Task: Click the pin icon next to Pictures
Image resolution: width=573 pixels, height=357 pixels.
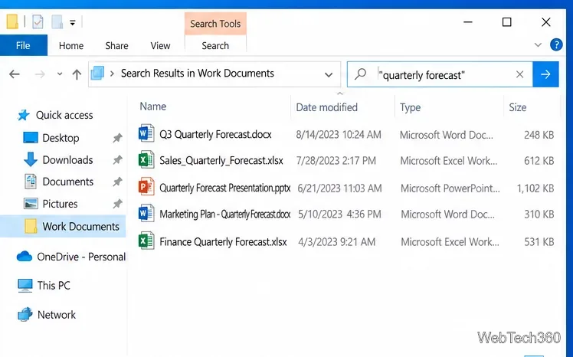Action: click(117, 204)
